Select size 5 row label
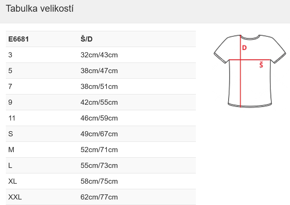Screen dimensions: 290x205 click(10, 71)
